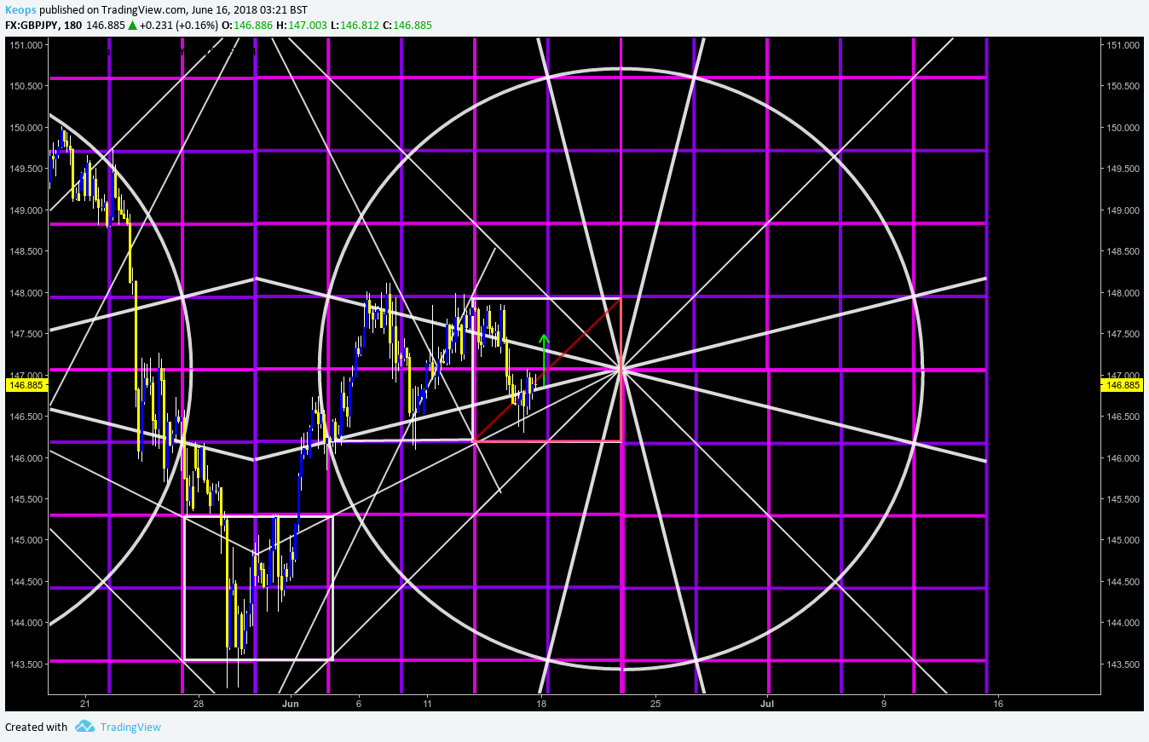The image size is (1149, 742).
Task: Select yellow 146.885 price tag on left axis
Action: tap(26, 385)
